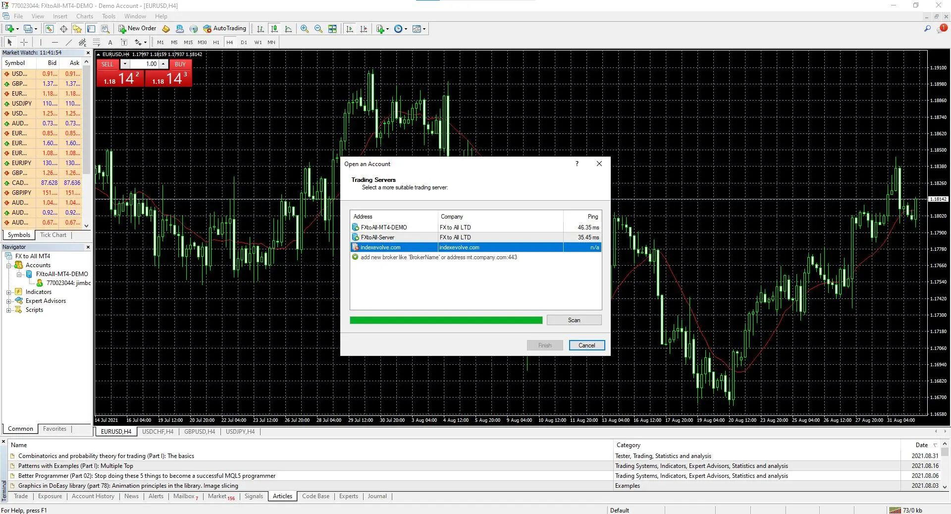
Task: Click the help question mark in dialog
Action: click(577, 164)
